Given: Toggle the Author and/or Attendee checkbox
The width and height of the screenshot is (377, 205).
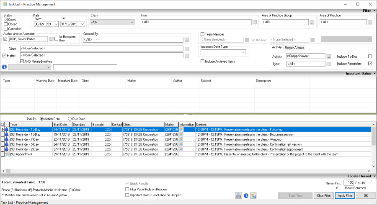Looking at the screenshot, I should coord(5,38).
